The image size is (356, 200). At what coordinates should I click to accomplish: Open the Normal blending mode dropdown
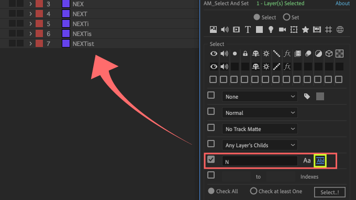pos(260,113)
